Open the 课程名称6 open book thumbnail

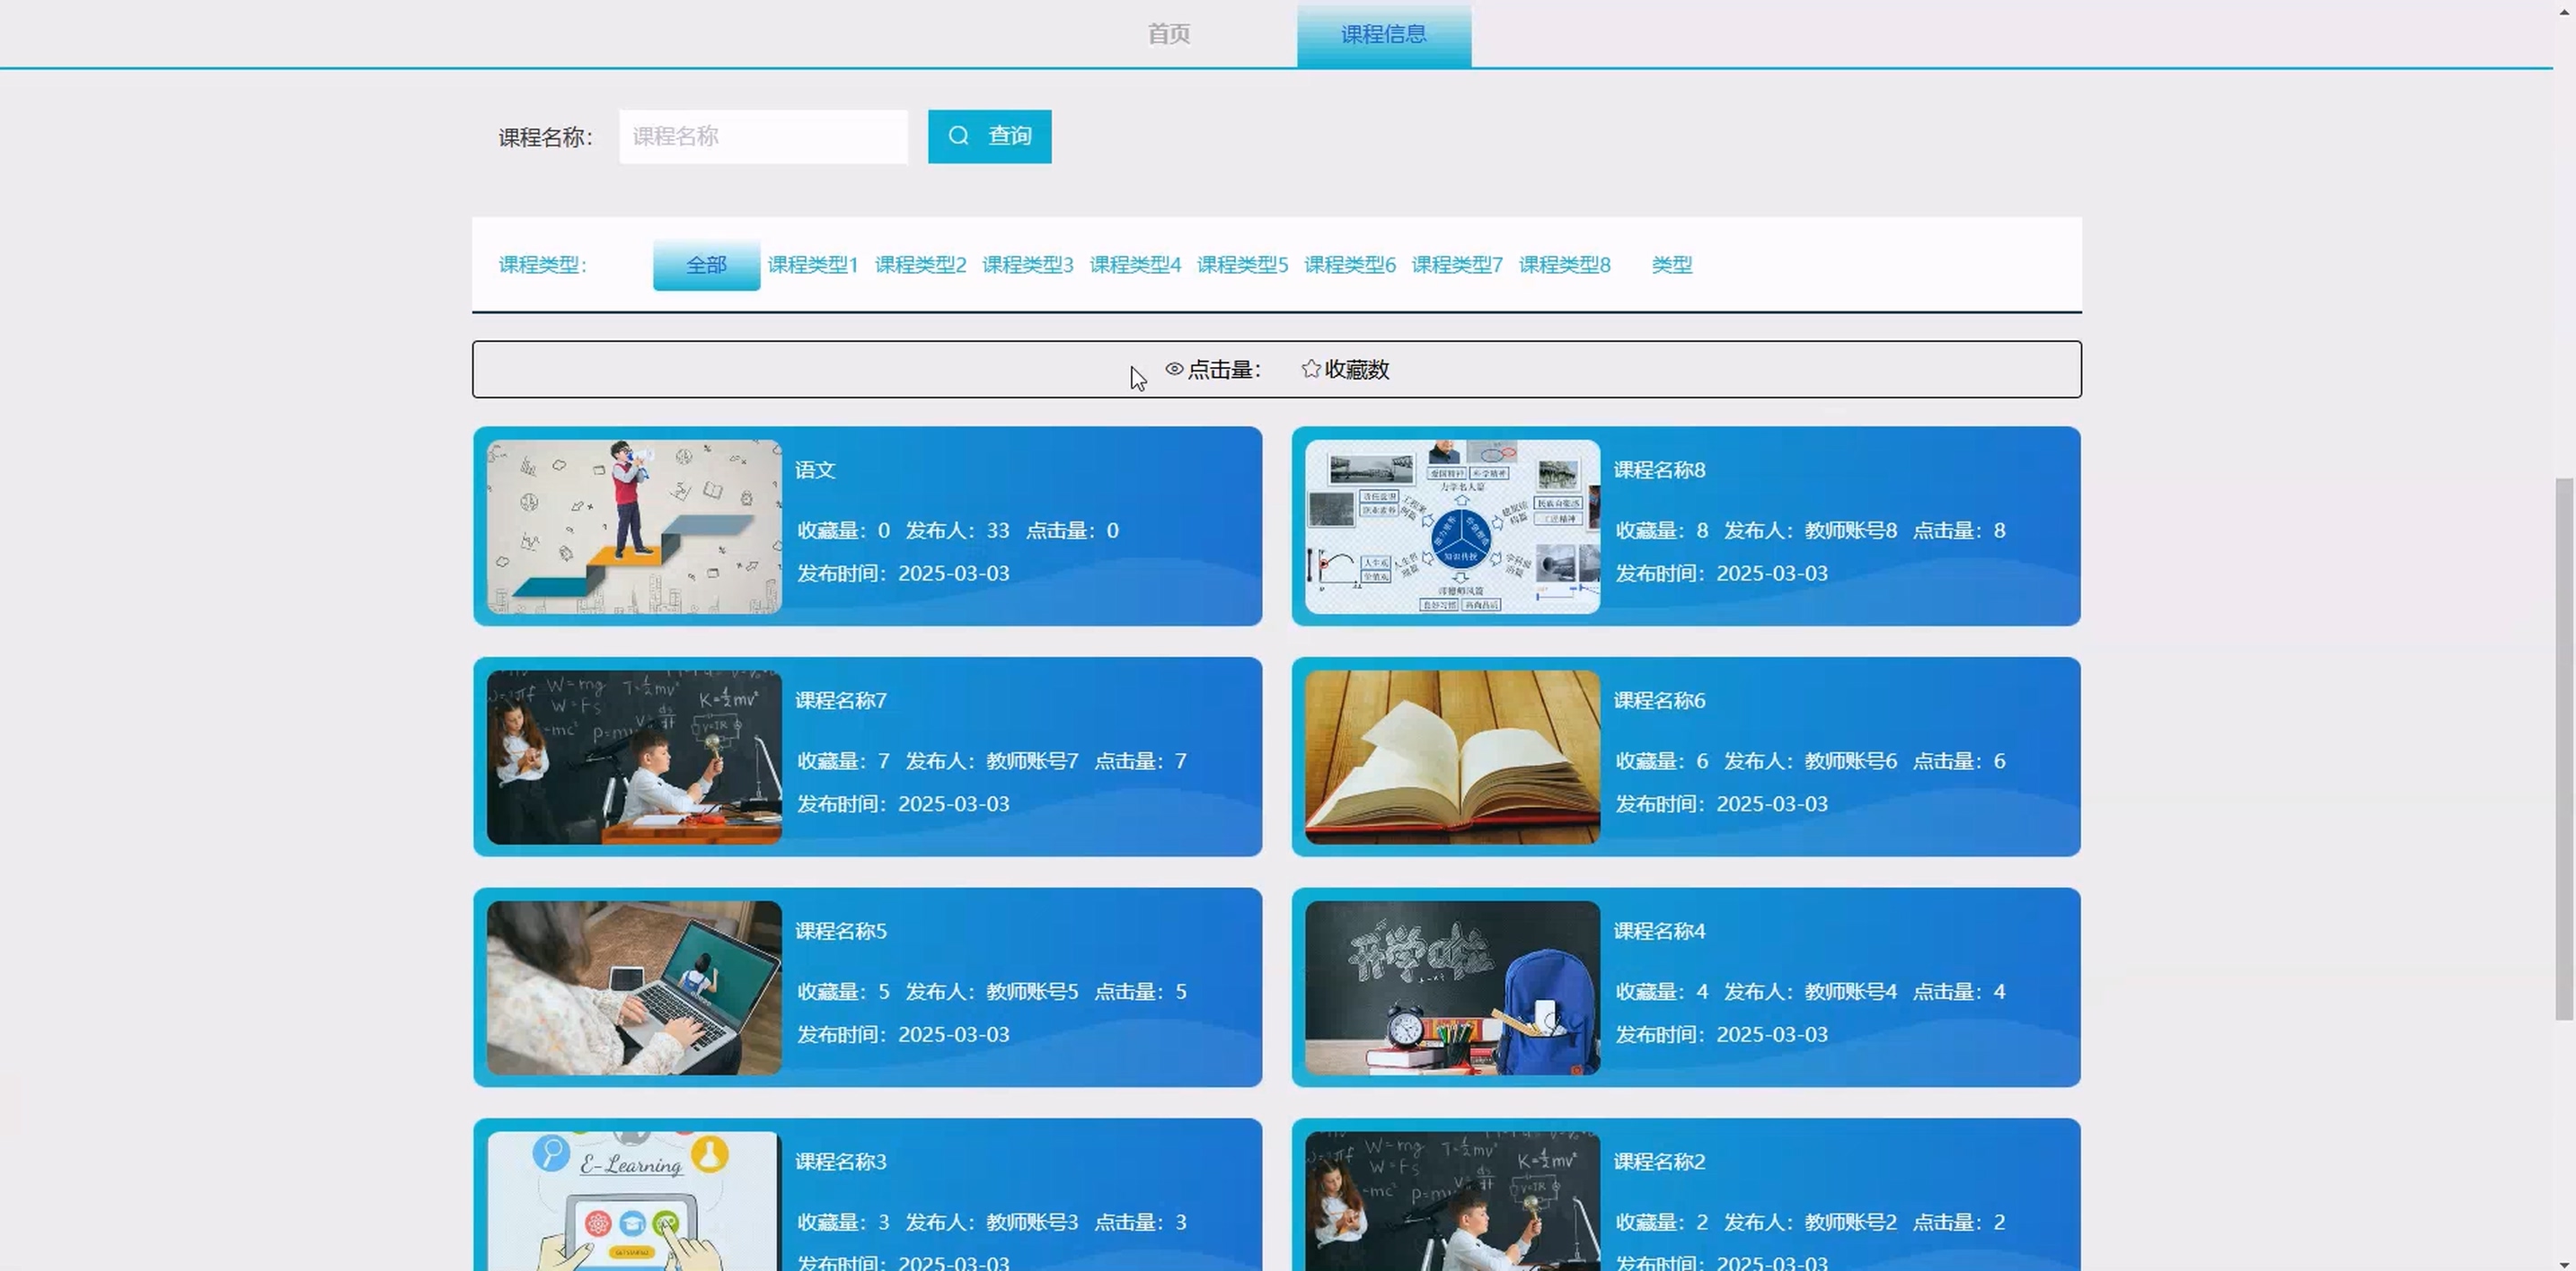pos(1452,757)
